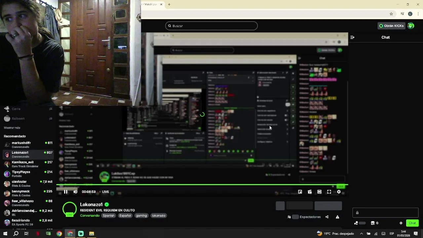Screen dimensions: 423x238
Task: Show hidden system tray icons
Action: tap(361, 233)
